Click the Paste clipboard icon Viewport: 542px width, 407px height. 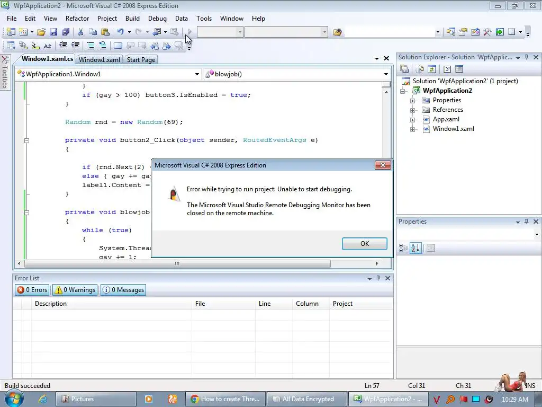point(105,32)
